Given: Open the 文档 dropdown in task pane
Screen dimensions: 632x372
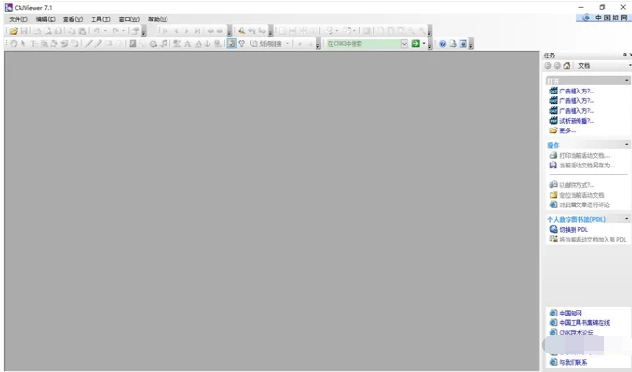Looking at the screenshot, I should click(630, 65).
